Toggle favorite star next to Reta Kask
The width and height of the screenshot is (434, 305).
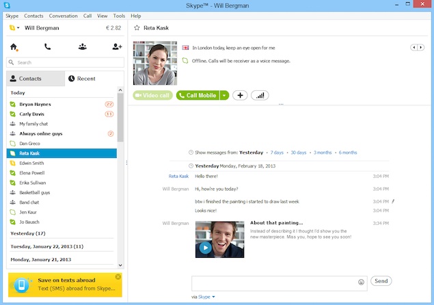[x=137, y=28]
